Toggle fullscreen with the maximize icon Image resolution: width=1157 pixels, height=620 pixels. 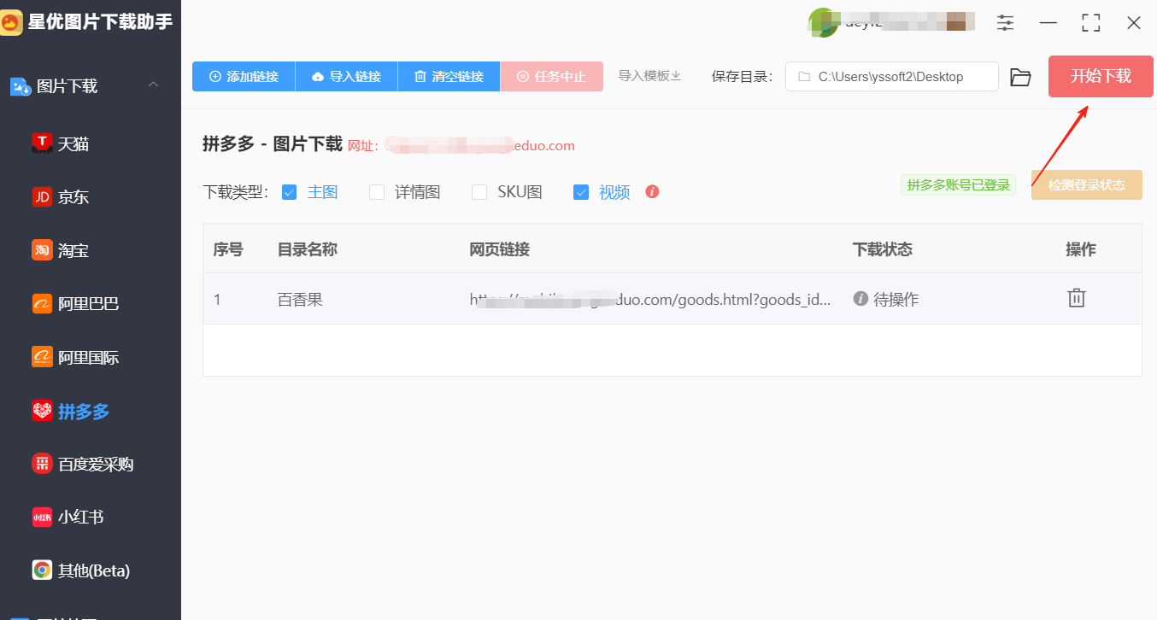pos(1091,23)
